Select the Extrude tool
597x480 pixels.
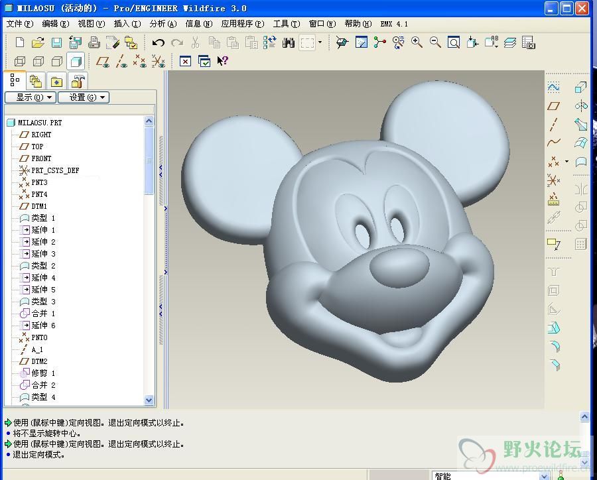click(580, 88)
